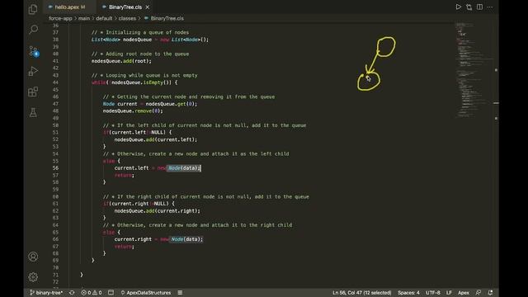Change language mode Apex
528x297 pixels.
pos(464,293)
